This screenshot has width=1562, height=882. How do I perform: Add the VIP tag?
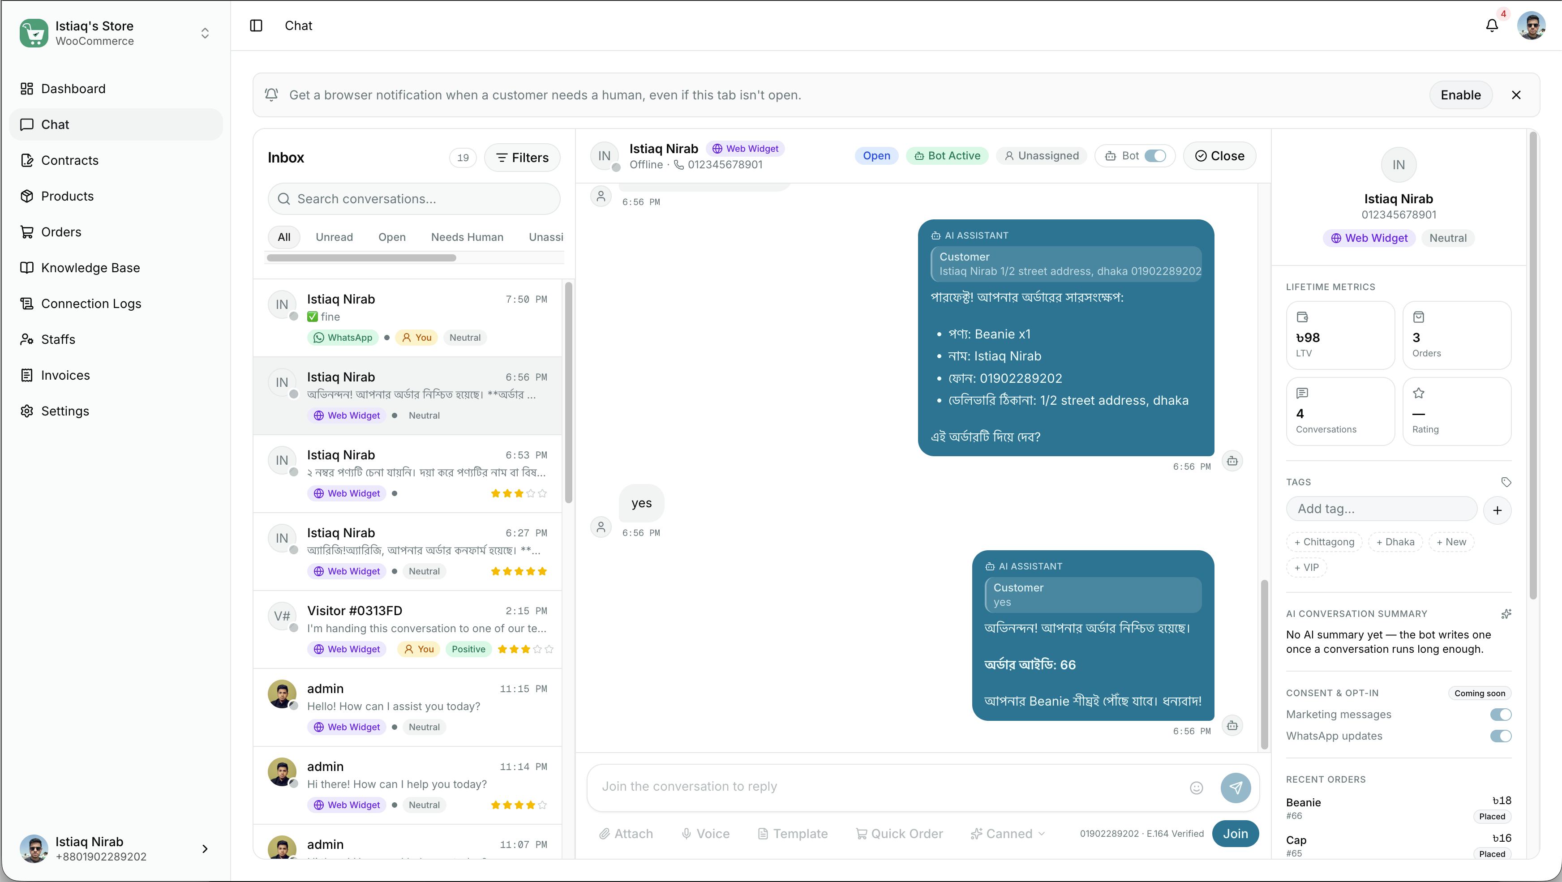point(1306,568)
